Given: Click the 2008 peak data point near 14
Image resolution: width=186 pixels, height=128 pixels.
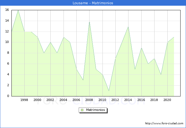Looking at the screenshot, I should coord(89,22).
